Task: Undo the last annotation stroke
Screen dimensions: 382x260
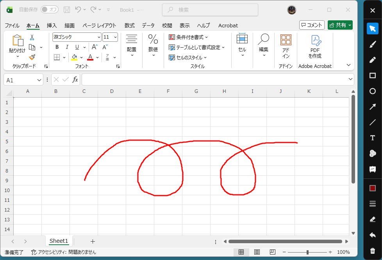Action: (x=372, y=235)
